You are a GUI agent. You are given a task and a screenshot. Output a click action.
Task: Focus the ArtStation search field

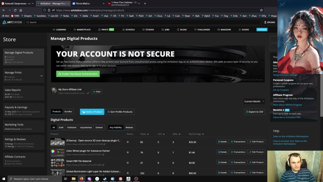coord(143,22)
